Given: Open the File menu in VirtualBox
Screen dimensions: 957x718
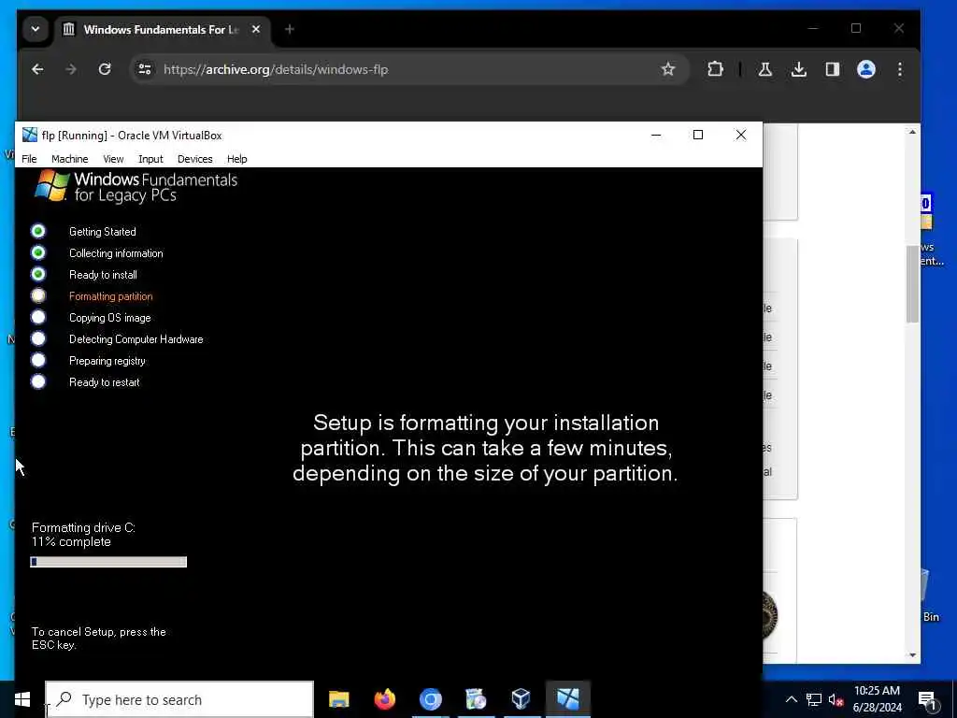Looking at the screenshot, I should (29, 159).
